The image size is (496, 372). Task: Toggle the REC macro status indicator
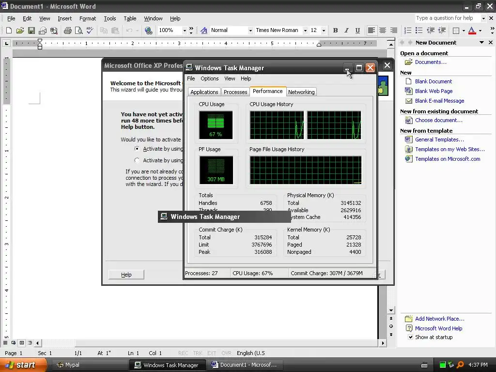[183, 353]
